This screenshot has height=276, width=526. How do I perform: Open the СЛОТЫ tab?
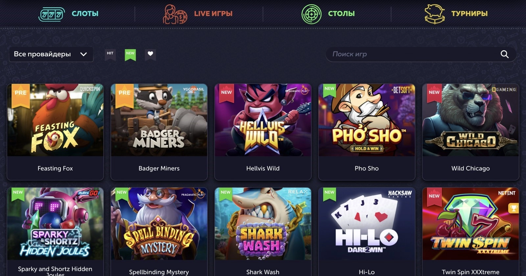pyautogui.click(x=85, y=13)
